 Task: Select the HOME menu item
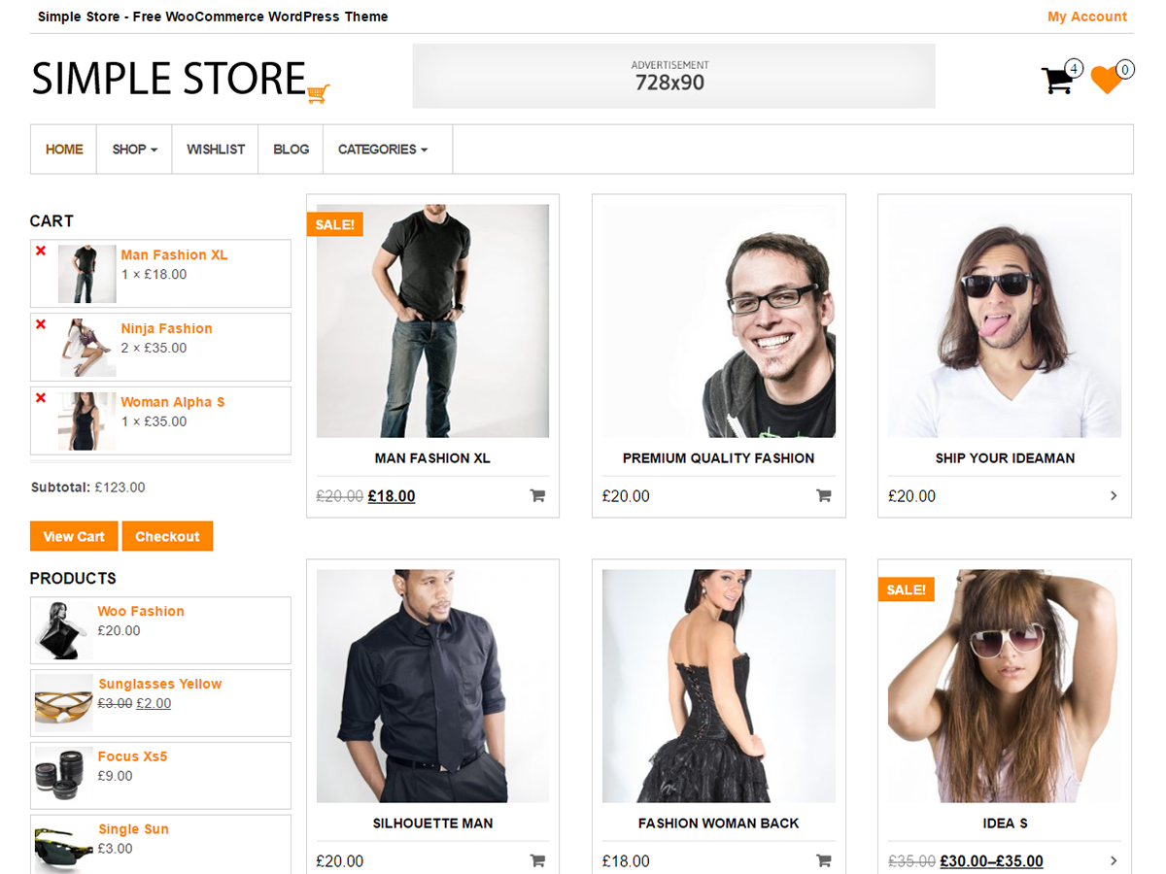(x=63, y=149)
